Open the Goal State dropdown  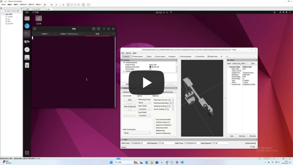144,115
